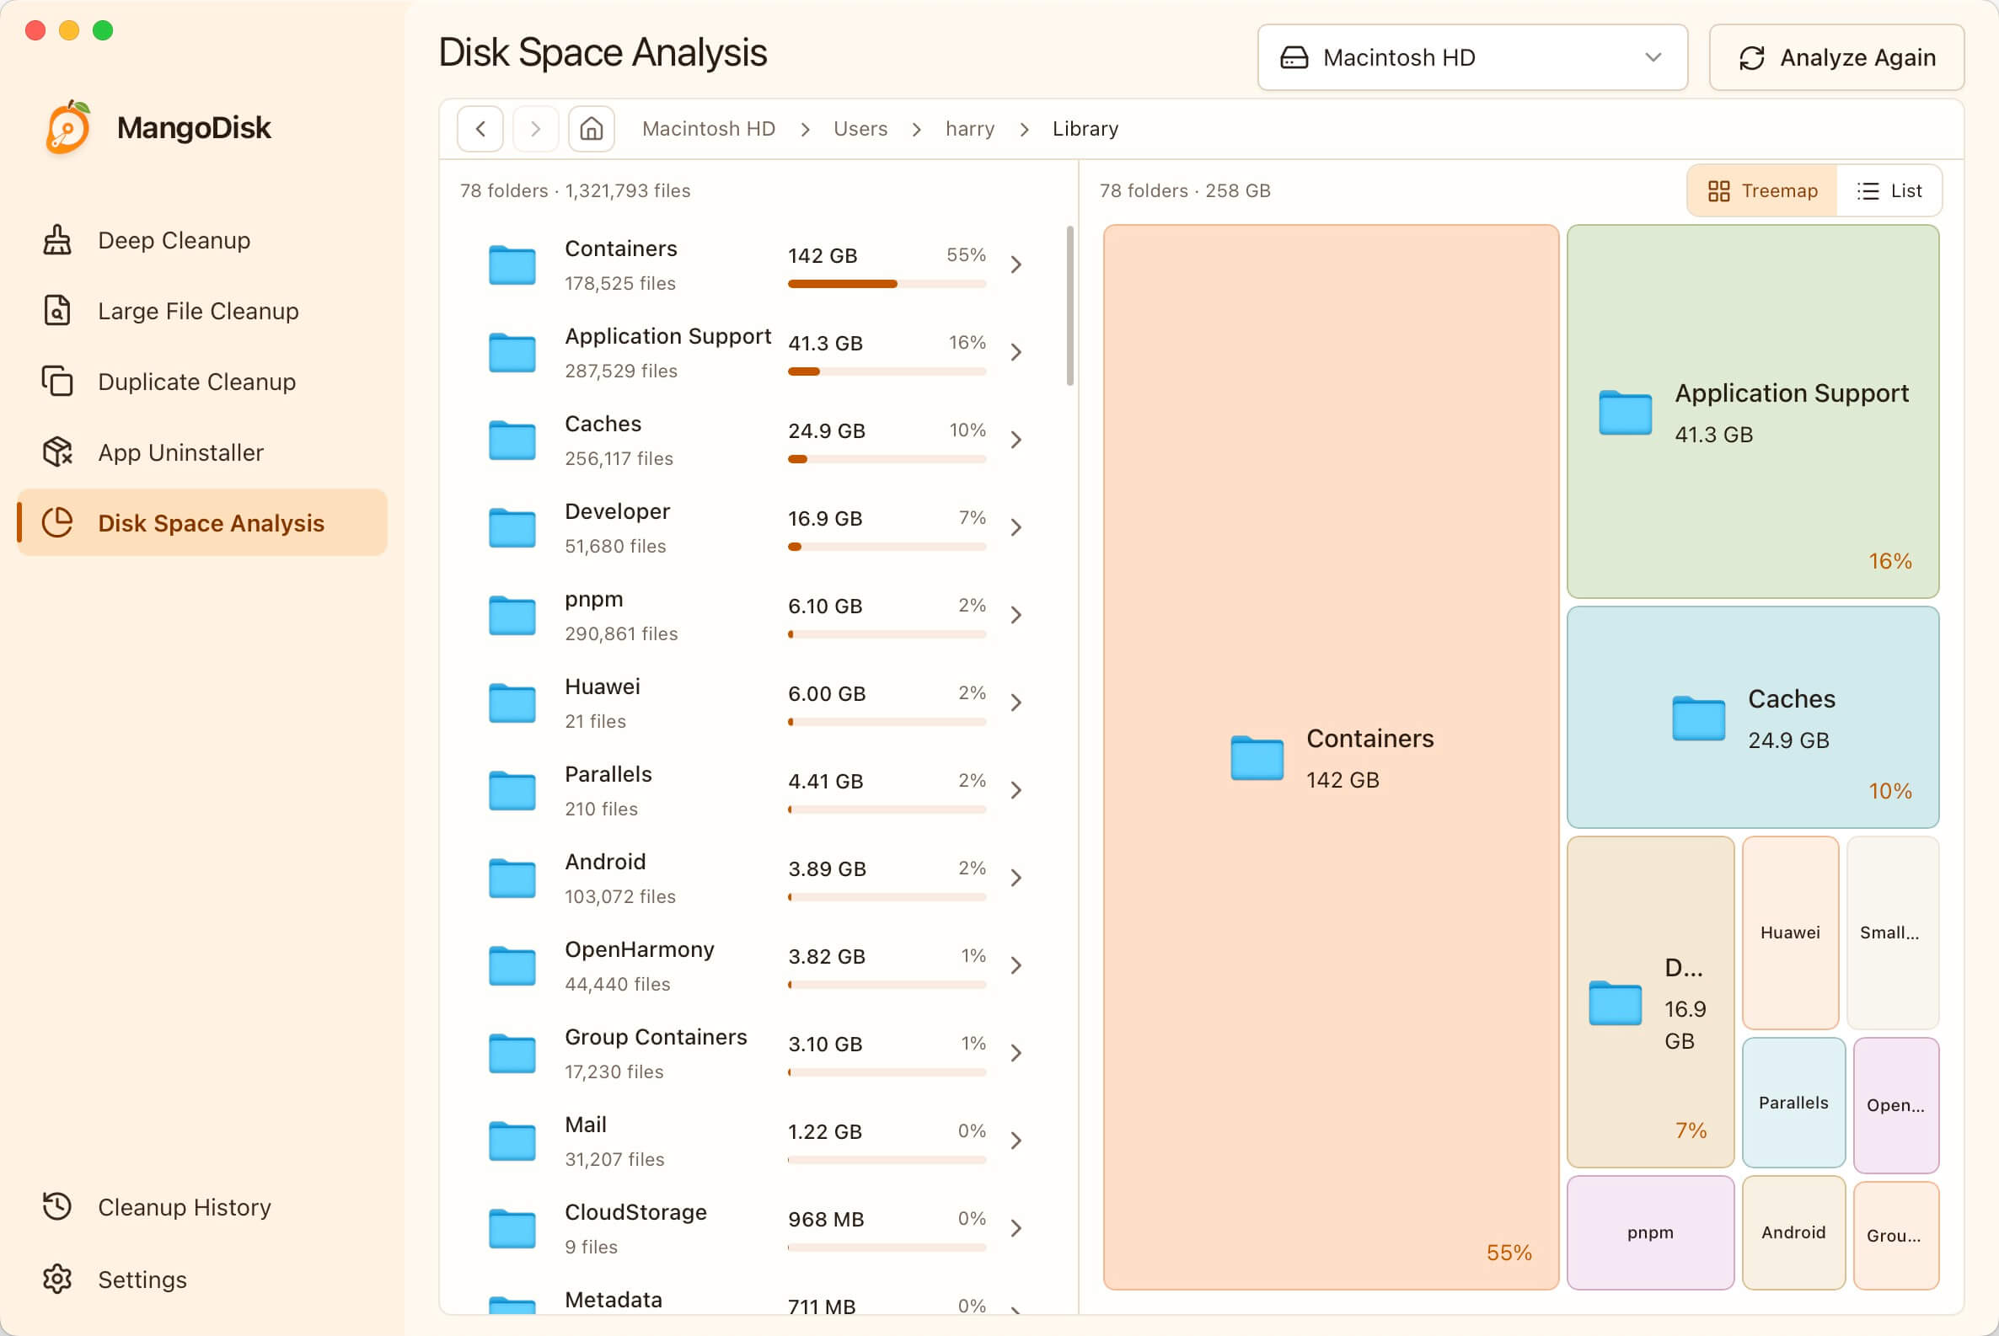Click the Cleanup History clock icon
The height and width of the screenshot is (1336, 1999).
(57, 1207)
